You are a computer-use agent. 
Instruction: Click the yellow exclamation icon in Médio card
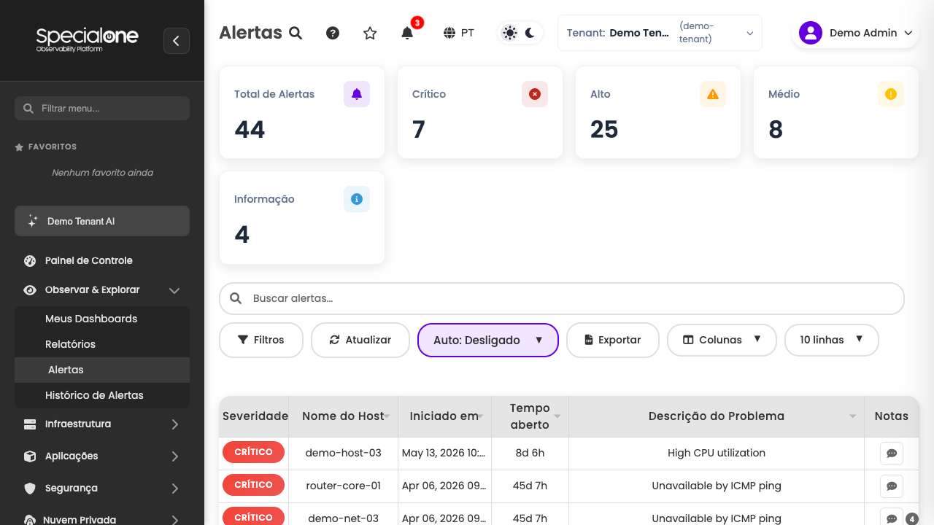click(x=891, y=94)
